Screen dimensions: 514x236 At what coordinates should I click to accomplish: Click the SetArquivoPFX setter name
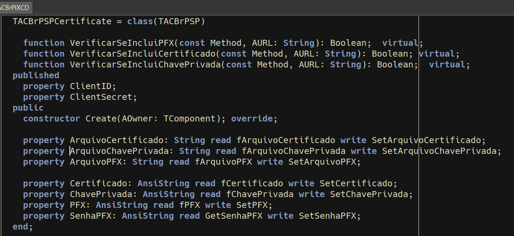[x=322, y=162]
